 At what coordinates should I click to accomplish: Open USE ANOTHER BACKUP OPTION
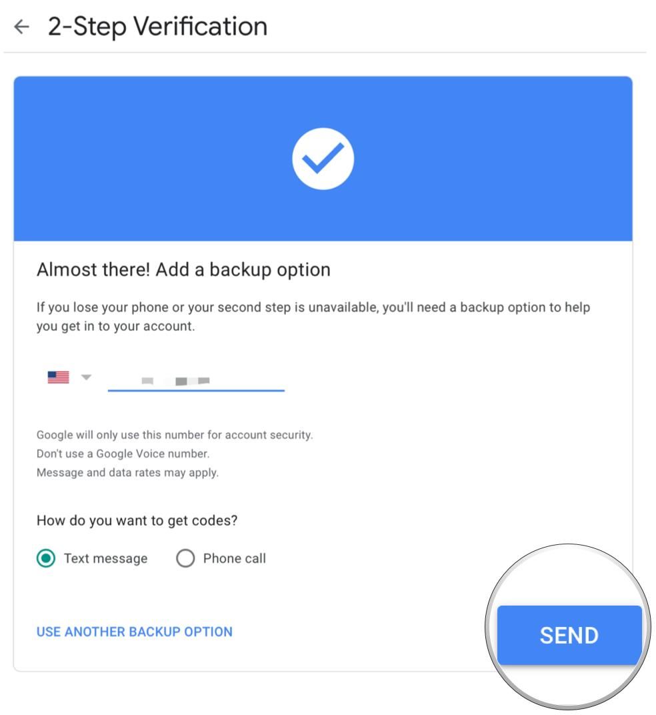coord(134,632)
